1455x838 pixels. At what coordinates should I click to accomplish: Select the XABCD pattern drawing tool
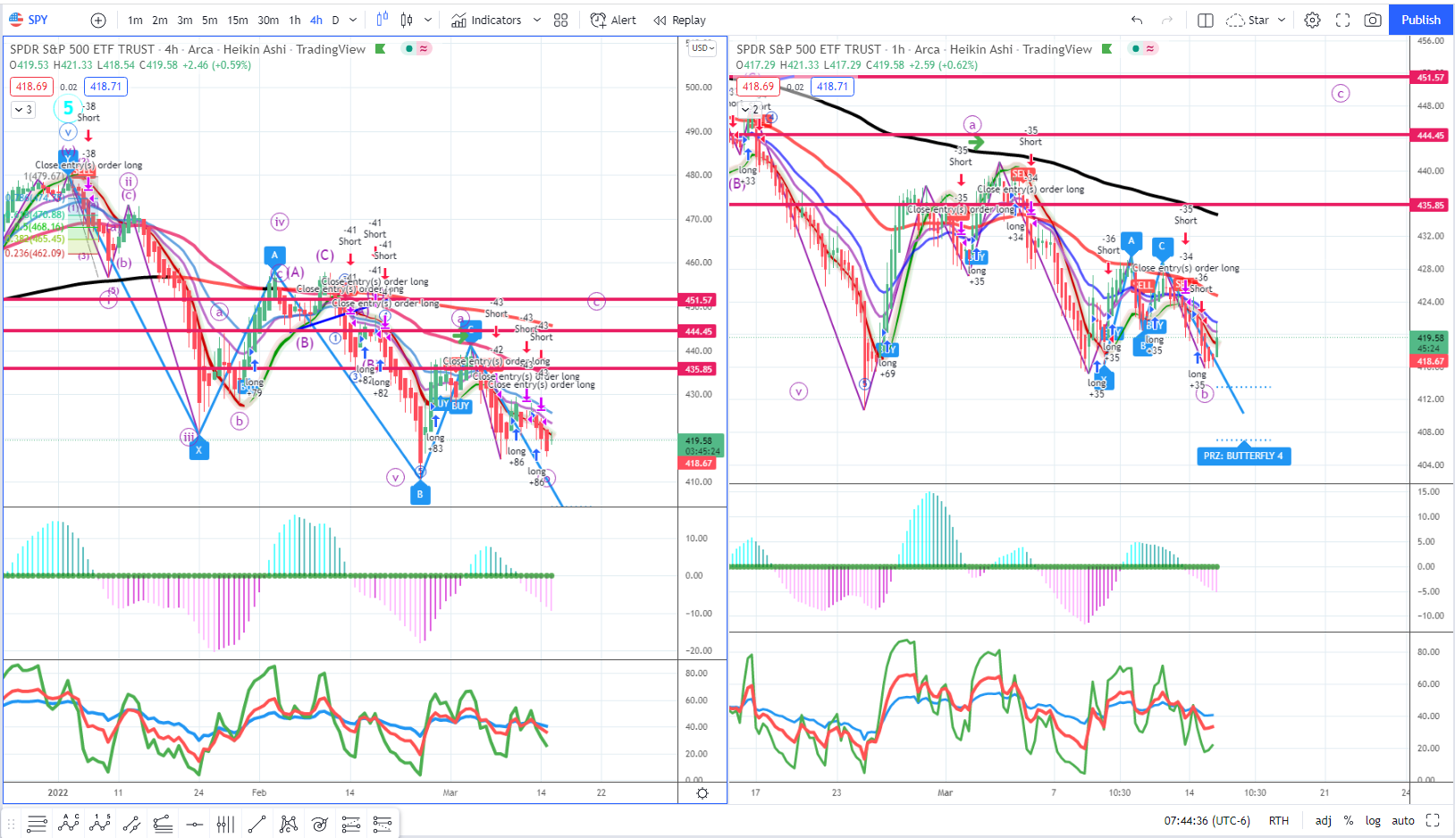pos(288,824)
